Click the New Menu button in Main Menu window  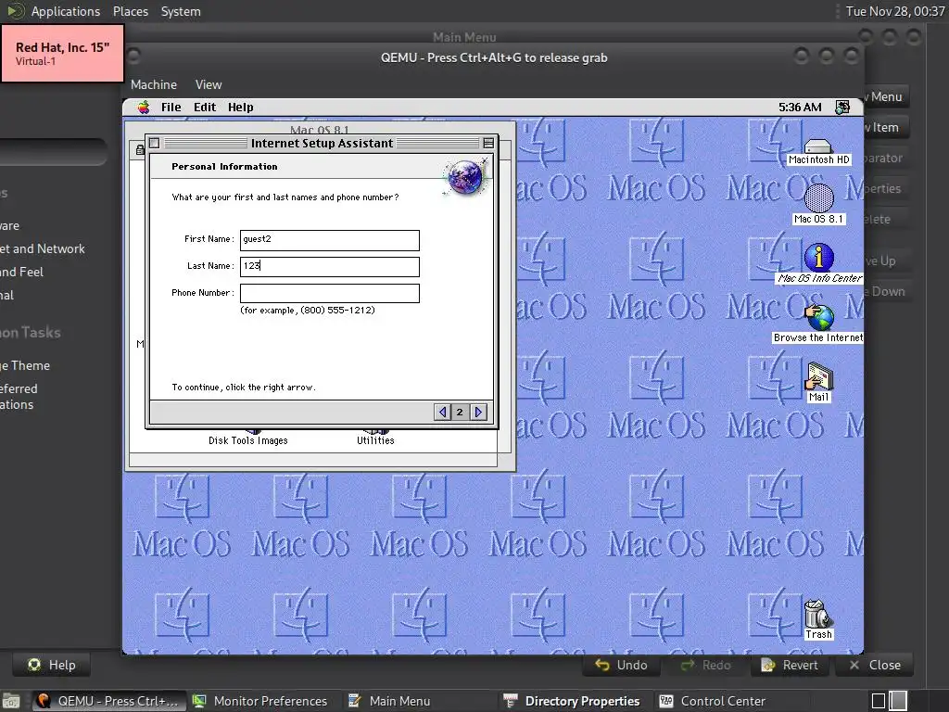(x=886, y=96)
